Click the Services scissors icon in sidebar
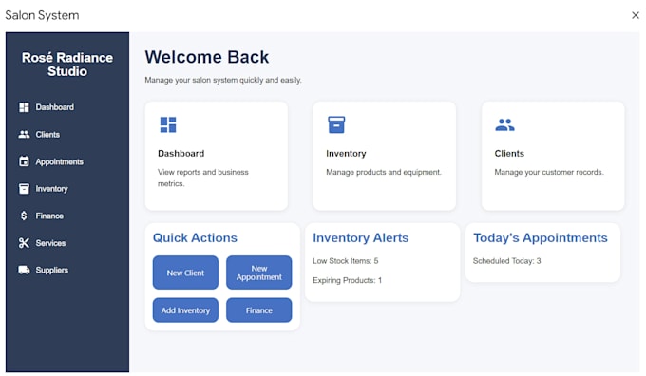Screen dimensions: 646x376 pyautogui.click(x=24, y=243)
